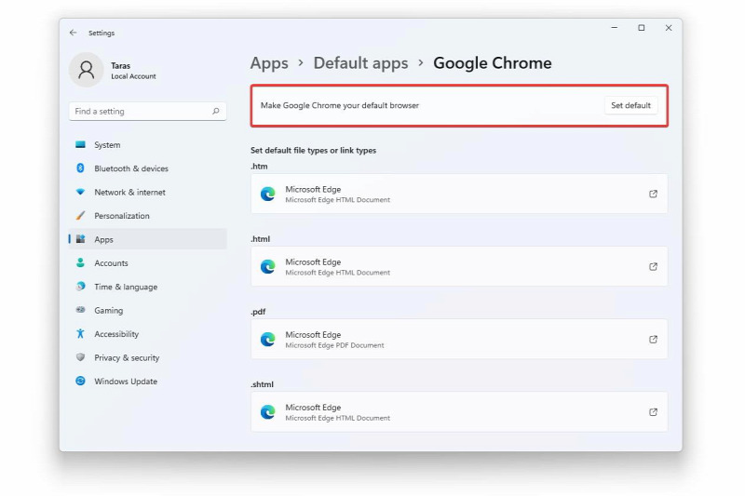
Task: Click the Taras account name
Action: click(x=121, y=65)
